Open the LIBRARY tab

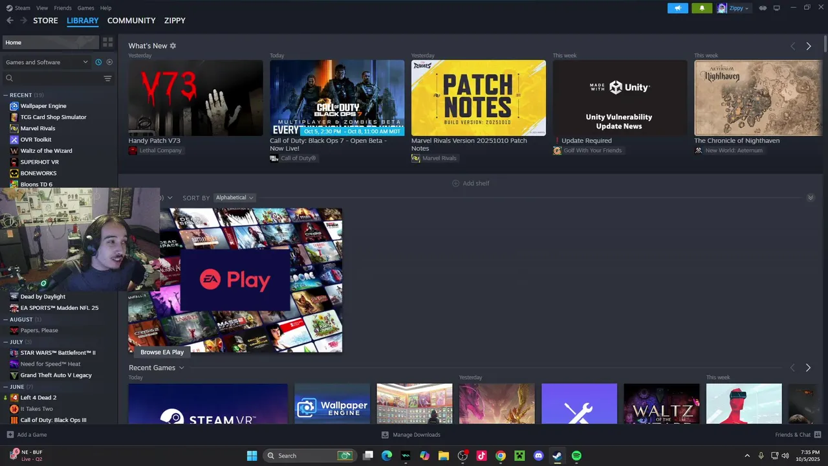click(x=83, y=21)
